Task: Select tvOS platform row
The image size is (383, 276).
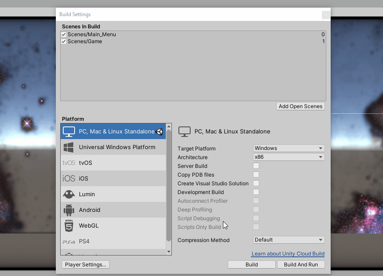Action: [x=113, y=163]
